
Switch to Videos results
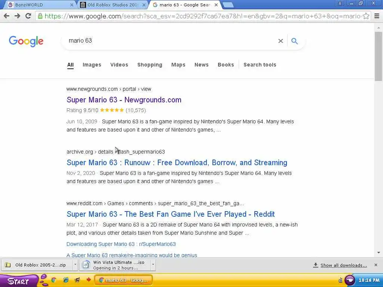(x=119, y=65)
